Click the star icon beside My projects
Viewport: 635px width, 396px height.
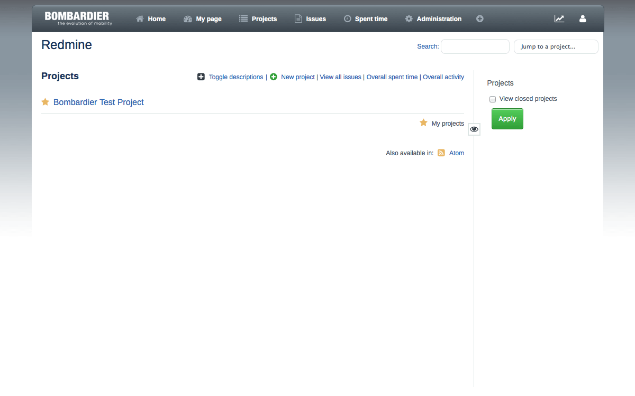point(423,123)
